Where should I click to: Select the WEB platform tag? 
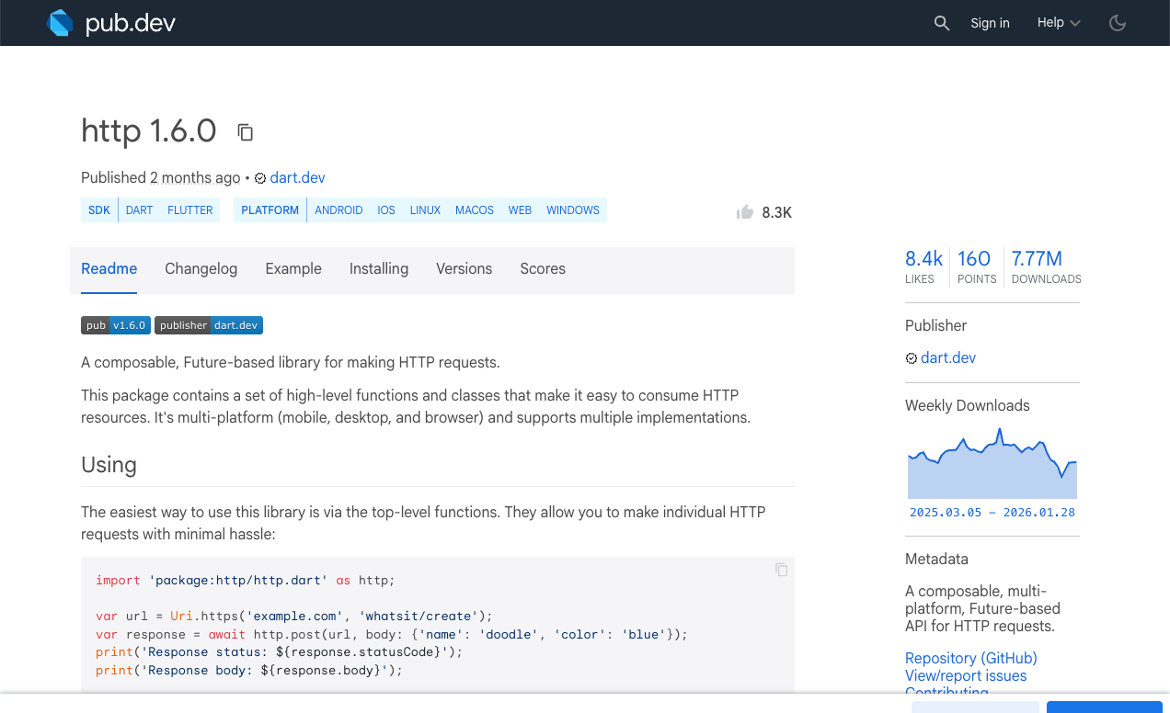pyautogui.click(x=521, y=210)
